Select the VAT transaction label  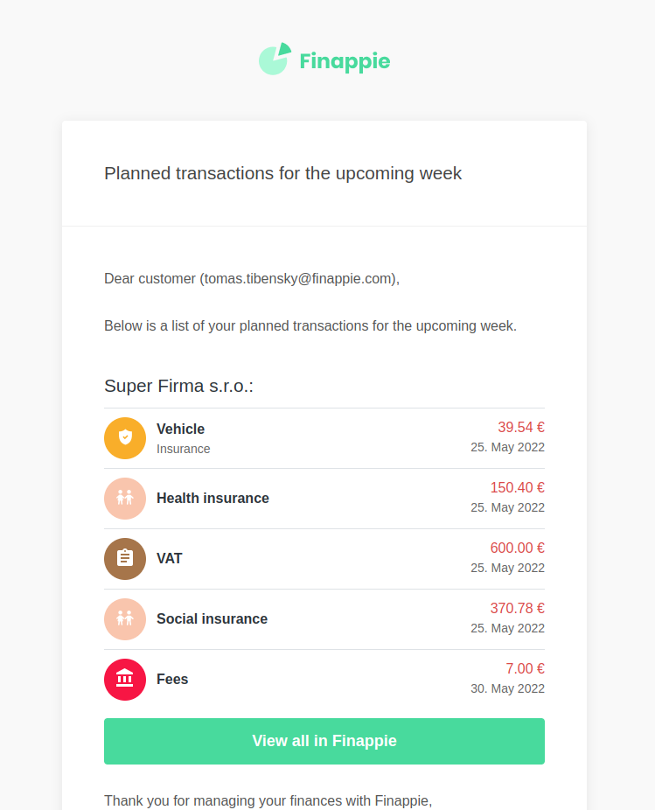point(170,558)
